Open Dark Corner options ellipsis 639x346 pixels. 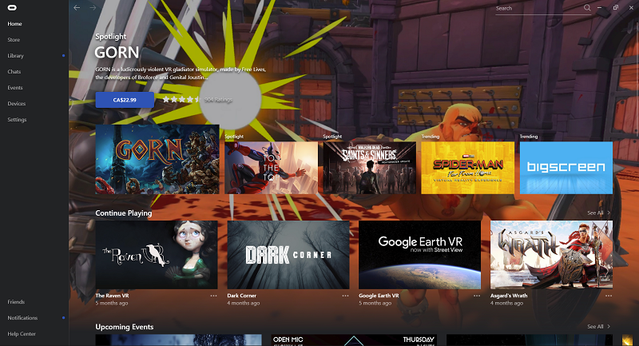(345, 296)
